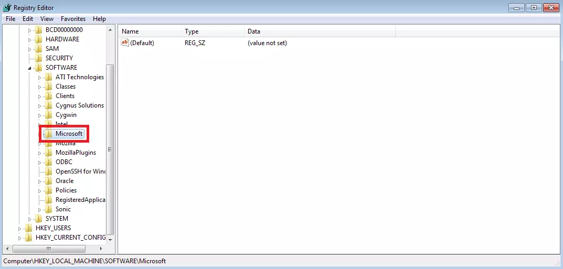Click the Sonic folder icon
Viewport: 563px width, 269px height.
49,209
